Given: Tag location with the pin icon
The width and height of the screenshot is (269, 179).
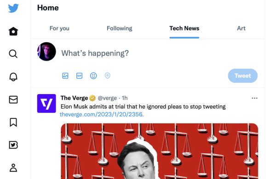Looking at the screenshot, I should pyautogui.click(x=108, y=76).
